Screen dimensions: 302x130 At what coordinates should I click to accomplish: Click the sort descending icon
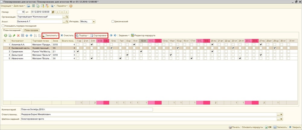tap(40, 36)
